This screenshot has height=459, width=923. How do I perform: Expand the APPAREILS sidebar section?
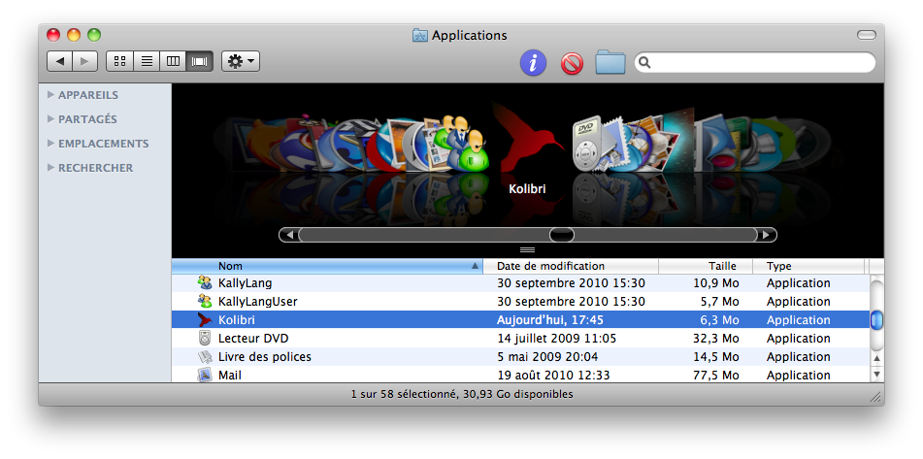click(50, 94)
